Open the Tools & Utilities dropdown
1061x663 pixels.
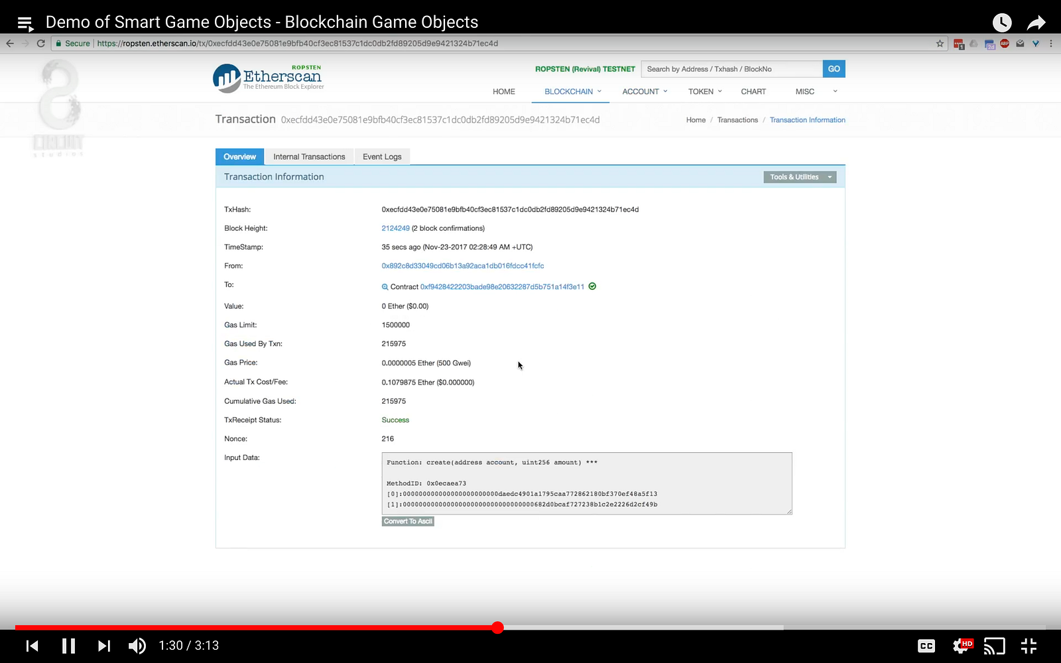(800, 177)
